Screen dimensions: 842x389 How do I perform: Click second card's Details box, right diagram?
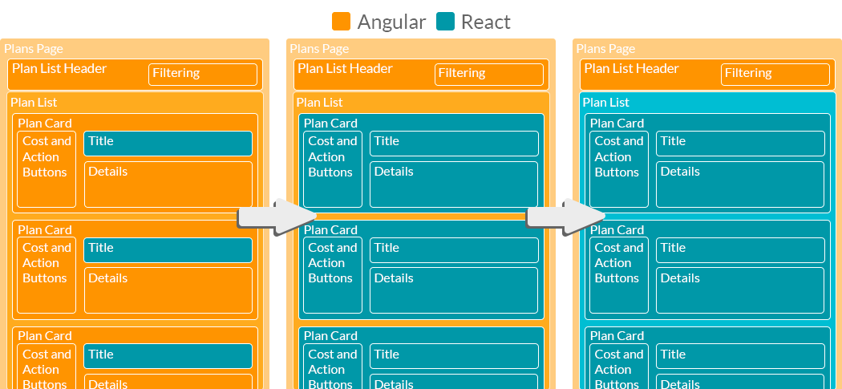pyautogui.click(x=740, y=290)
